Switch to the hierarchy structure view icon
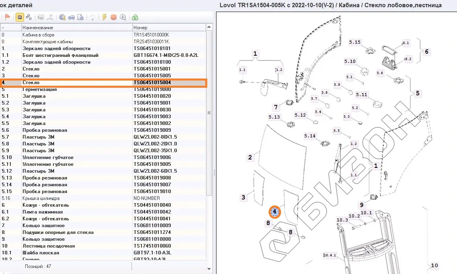Viewport: 457px width, 274px height. click(28, 17)
